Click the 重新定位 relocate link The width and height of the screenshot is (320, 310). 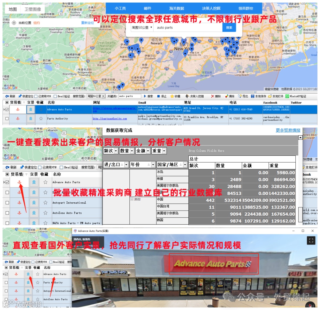(x=87, y=23)
